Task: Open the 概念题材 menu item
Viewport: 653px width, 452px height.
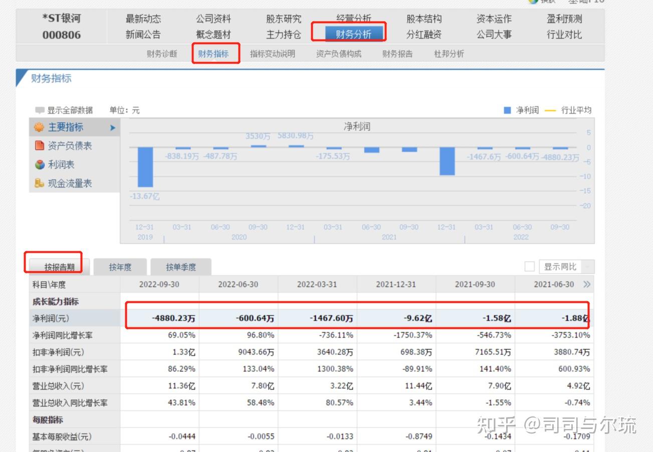Action: [213, 35]
